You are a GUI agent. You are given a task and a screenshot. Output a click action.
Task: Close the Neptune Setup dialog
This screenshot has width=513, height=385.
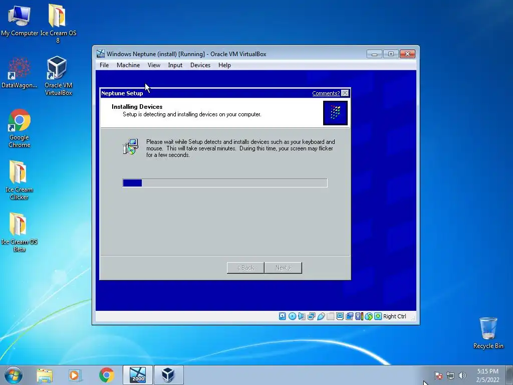pyautogui.click(x=345, y=93)
